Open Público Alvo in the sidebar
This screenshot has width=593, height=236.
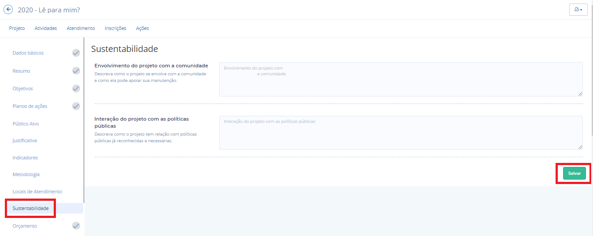(x=26, y=124)
